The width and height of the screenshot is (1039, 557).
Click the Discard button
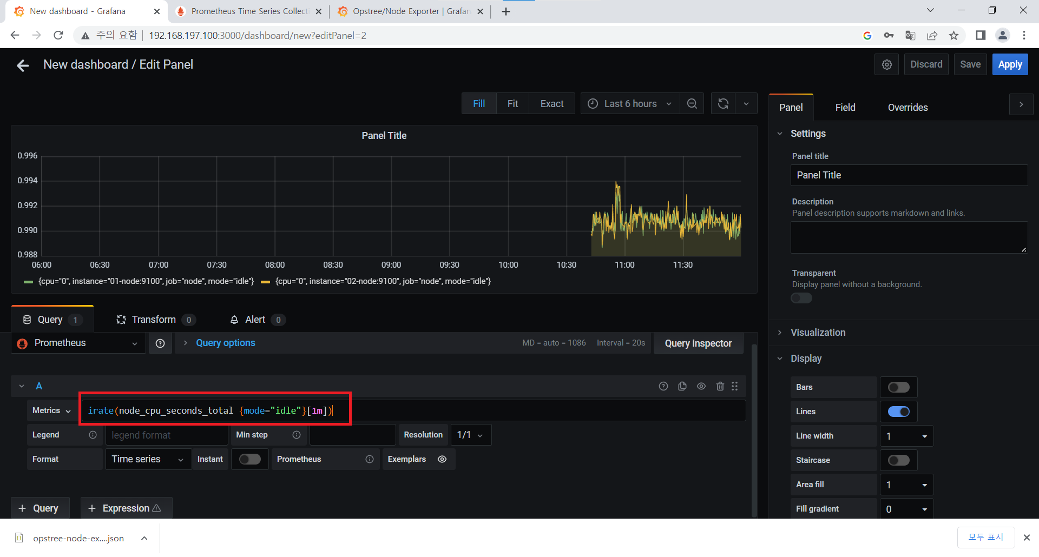[x=926, y=64]
